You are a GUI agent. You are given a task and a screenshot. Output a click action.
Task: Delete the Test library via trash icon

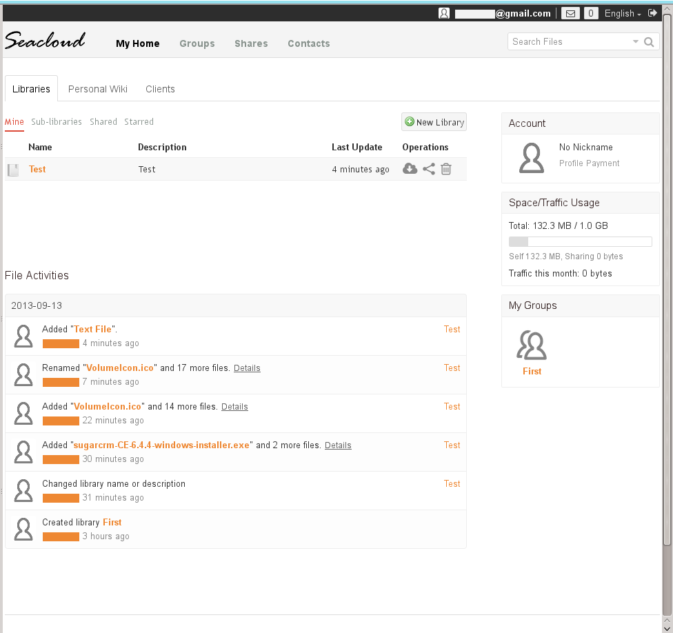click(446, 169)
